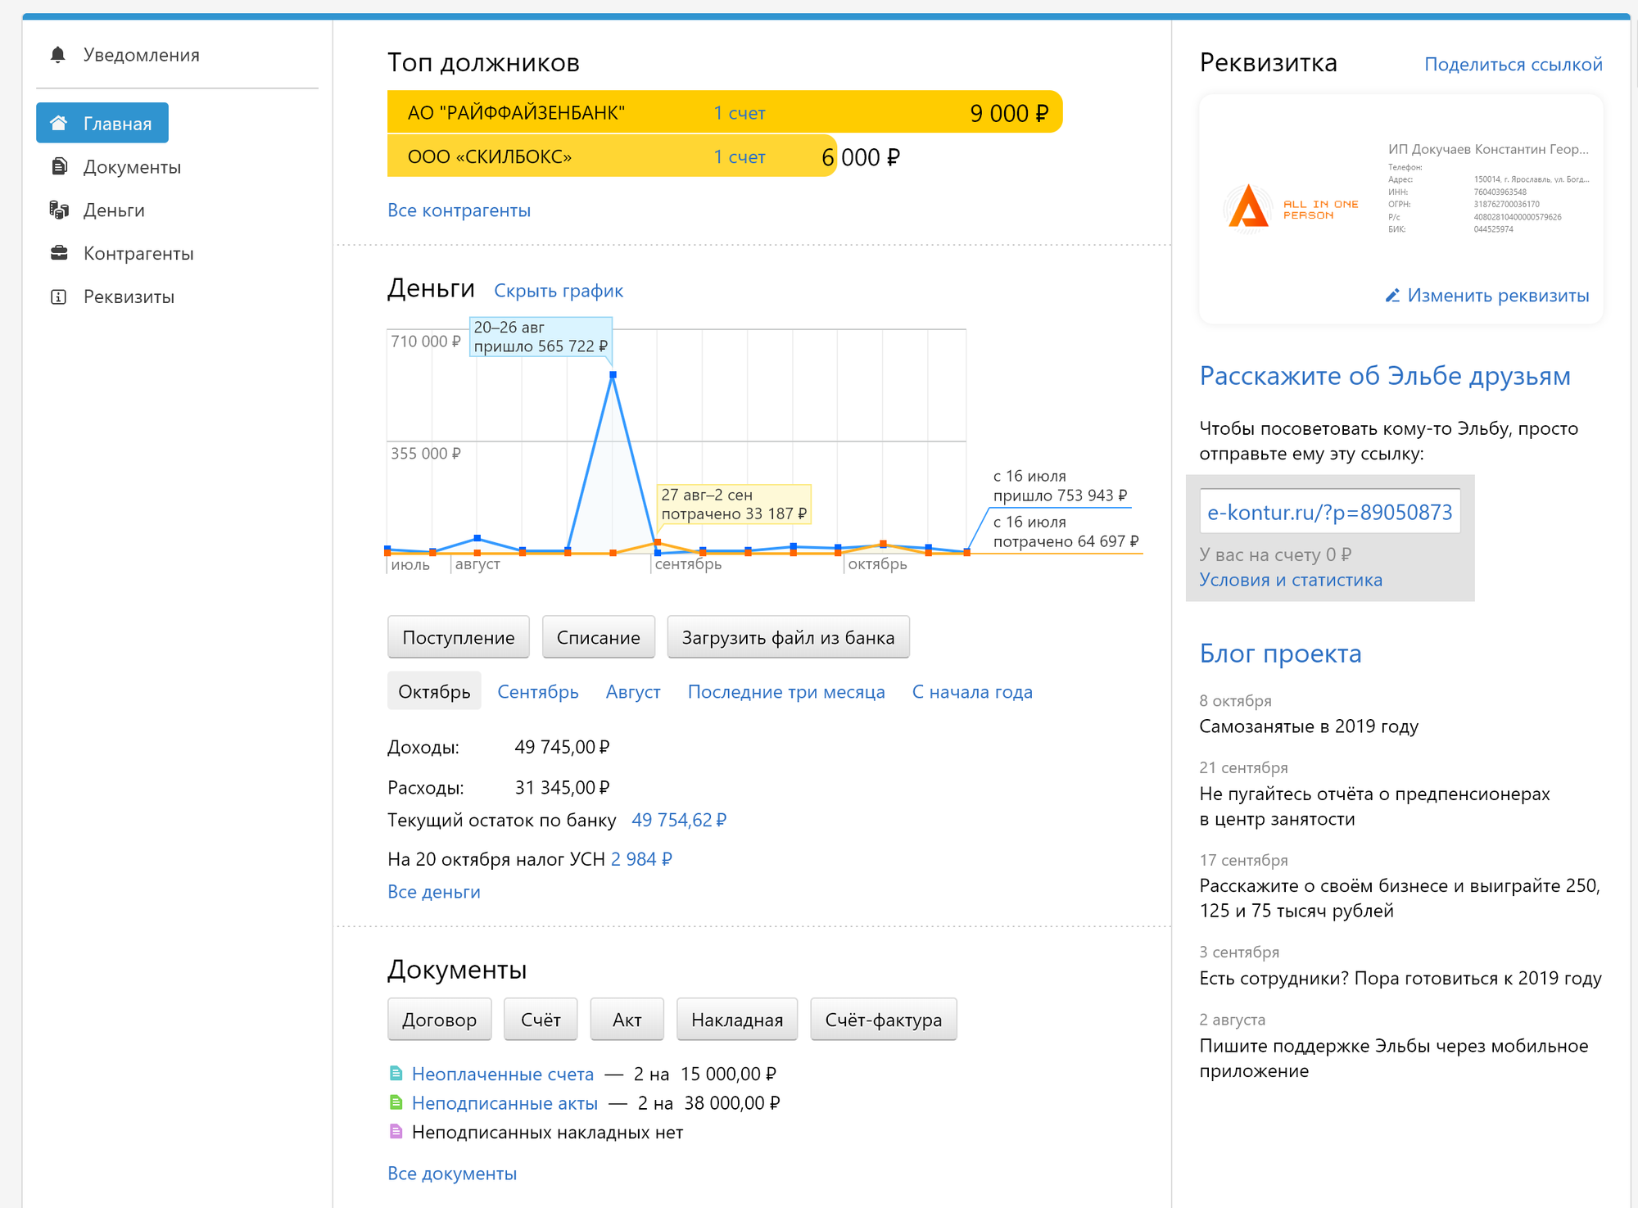The height and width of the screenshot is (1208, 1638).
Task: Click the green unsigned acts icon
Action: (396, 1103)
